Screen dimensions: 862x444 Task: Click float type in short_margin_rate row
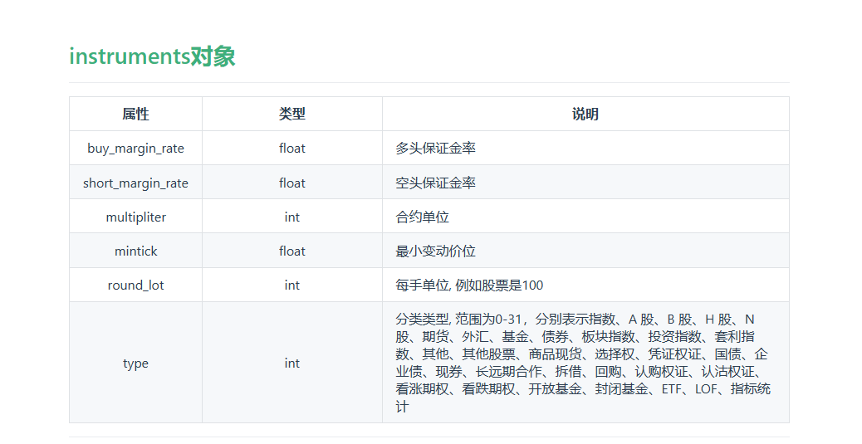coord(292,183)
